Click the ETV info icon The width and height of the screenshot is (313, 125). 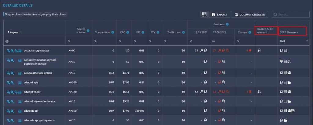pyautogui.click(x=158, y=32)
